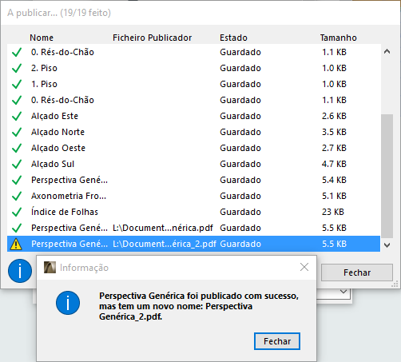Click green checkmark next to Índice de Folhas
The image size is (401, 362).
[17, 212]
